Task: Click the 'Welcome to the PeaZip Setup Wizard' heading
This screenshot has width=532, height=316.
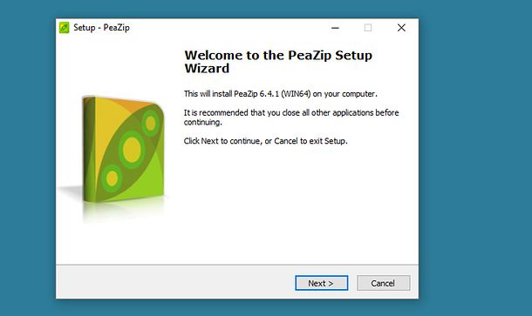Action: 278,62
